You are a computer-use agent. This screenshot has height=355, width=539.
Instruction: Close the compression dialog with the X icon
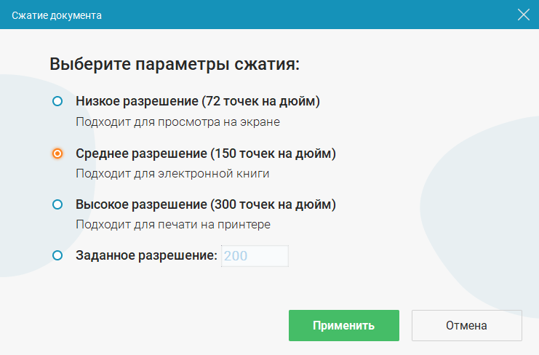(x=524, y=15)
